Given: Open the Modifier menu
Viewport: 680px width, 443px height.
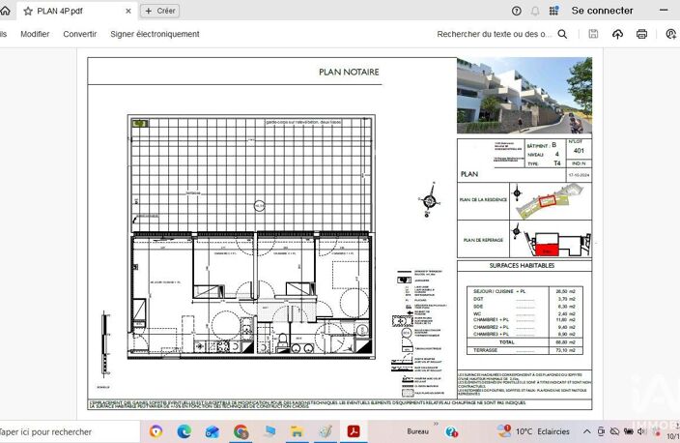Looking at the screenshot, I should point(35,34).
